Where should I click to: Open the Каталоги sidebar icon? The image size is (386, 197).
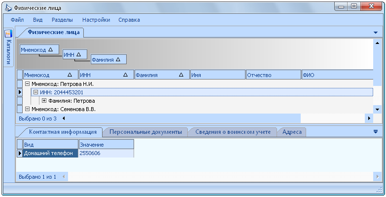(x=8, y=33)
